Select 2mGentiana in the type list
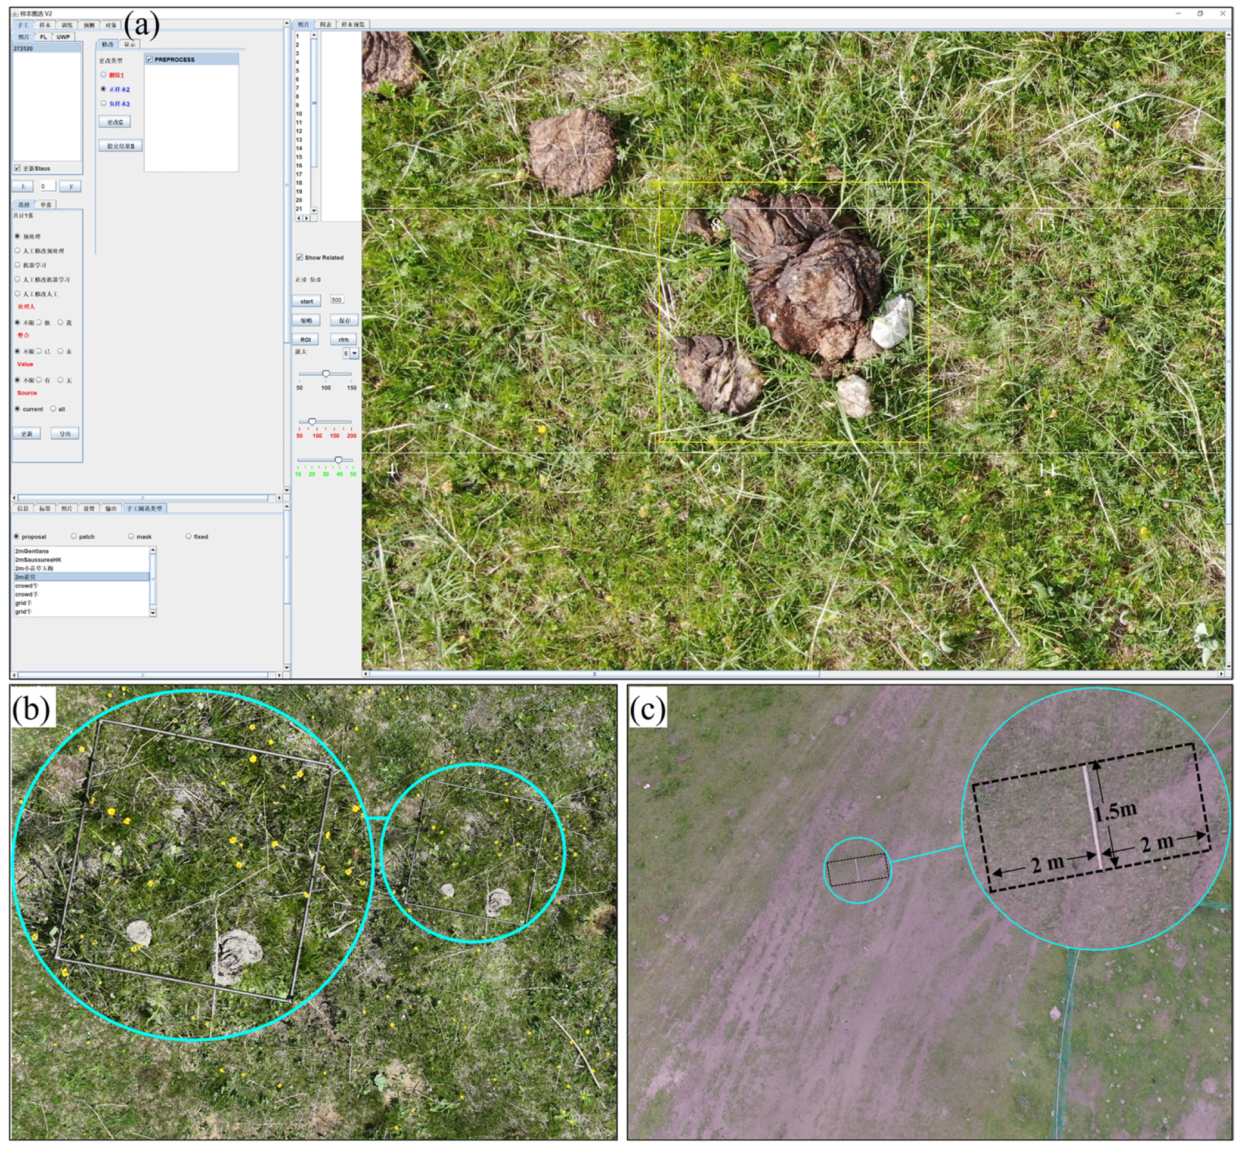The height and width of the screenshot is (1150, 1242). pyautogui.click(x=32, y=551)
